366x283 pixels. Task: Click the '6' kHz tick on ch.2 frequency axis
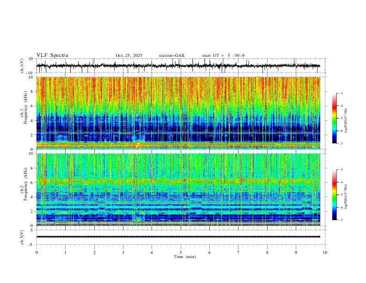pos(32,183)
